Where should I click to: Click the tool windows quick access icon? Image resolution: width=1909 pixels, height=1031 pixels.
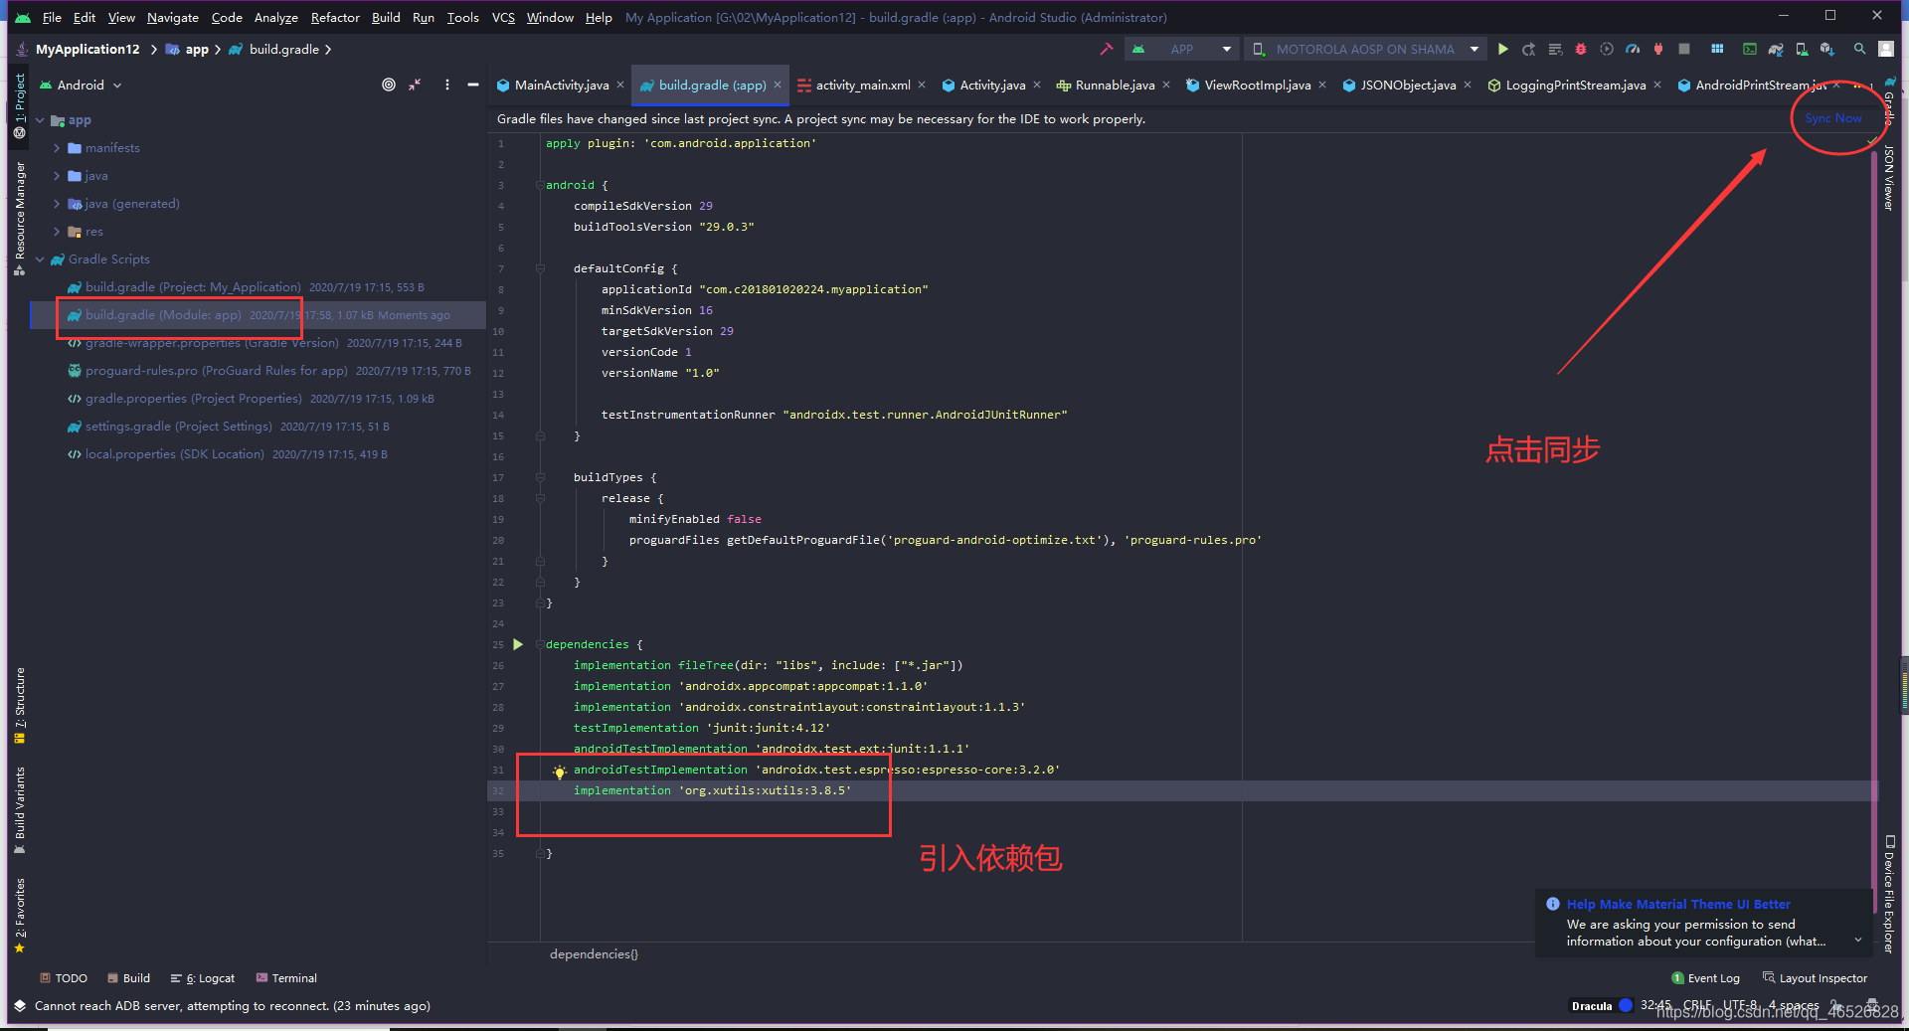tap(19, 1005)
